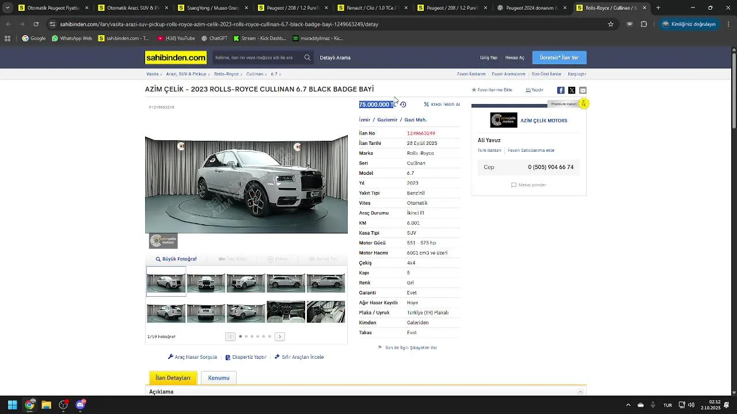Click Sıfır Araçları İncele link

[x=299, y=357]
